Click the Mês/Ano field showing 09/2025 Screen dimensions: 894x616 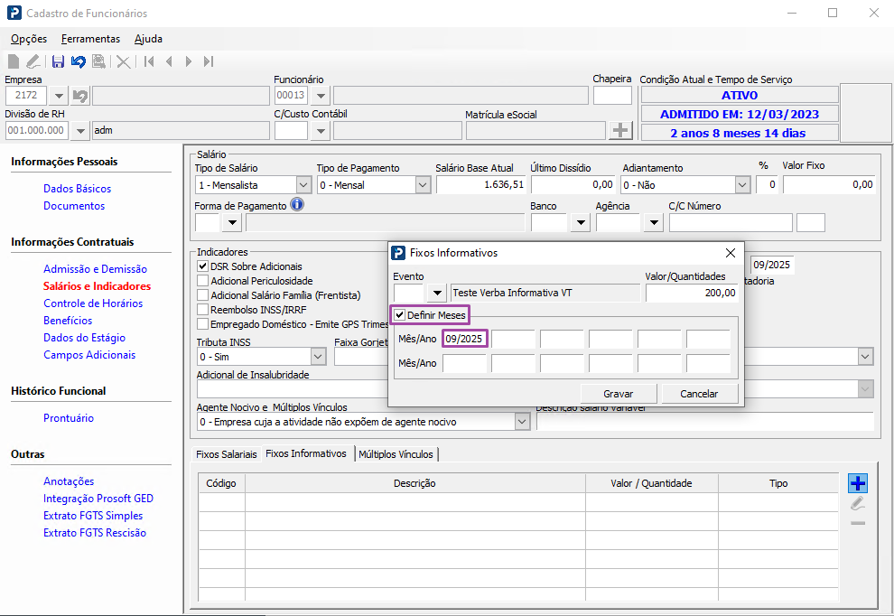(x=465, y=339)
